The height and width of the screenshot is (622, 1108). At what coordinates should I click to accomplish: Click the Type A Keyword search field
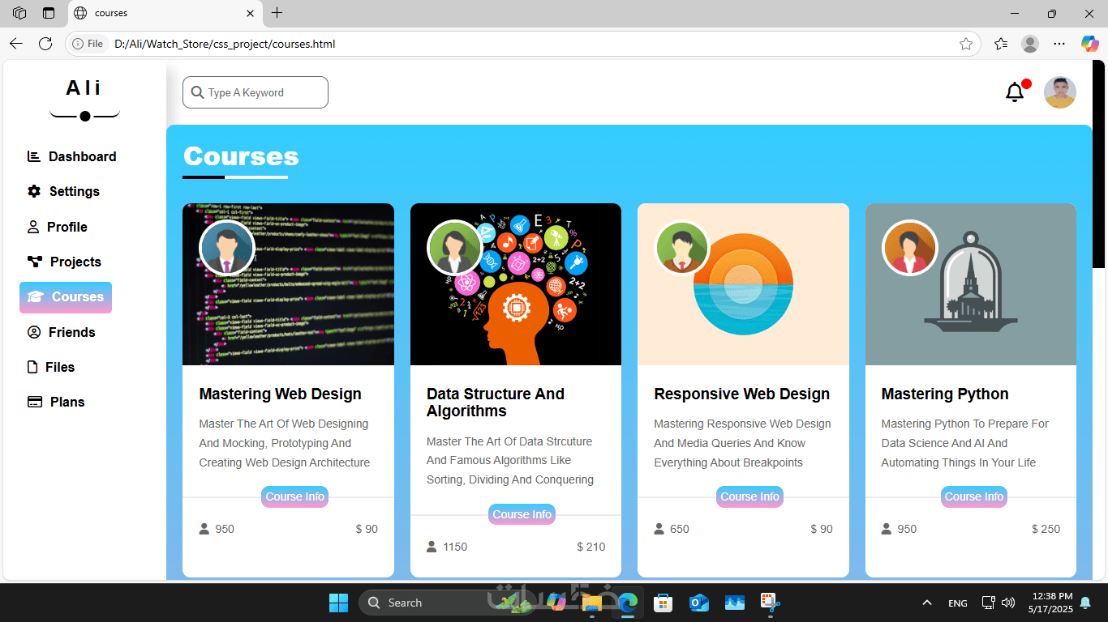coord(256,92)
